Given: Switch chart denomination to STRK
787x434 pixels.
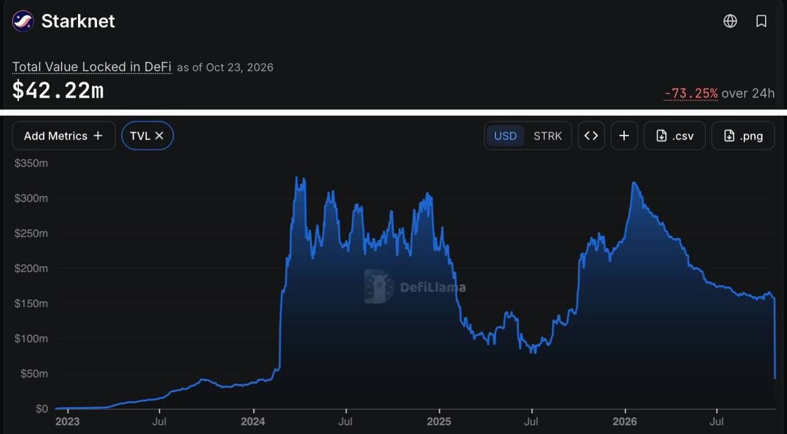Looking at the screenshot, I should (x=547, y=136).
